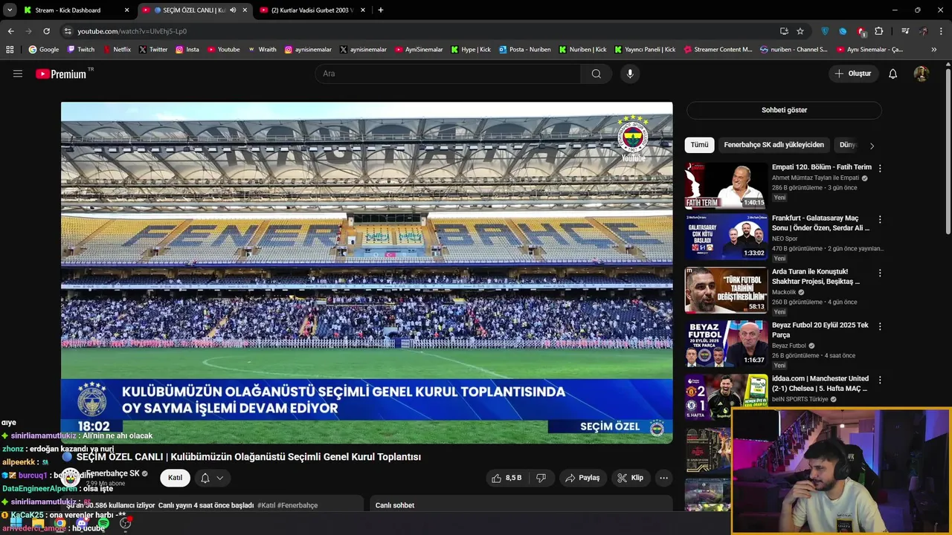Click the Canlı sohbet panel header

tap(521, 505)
